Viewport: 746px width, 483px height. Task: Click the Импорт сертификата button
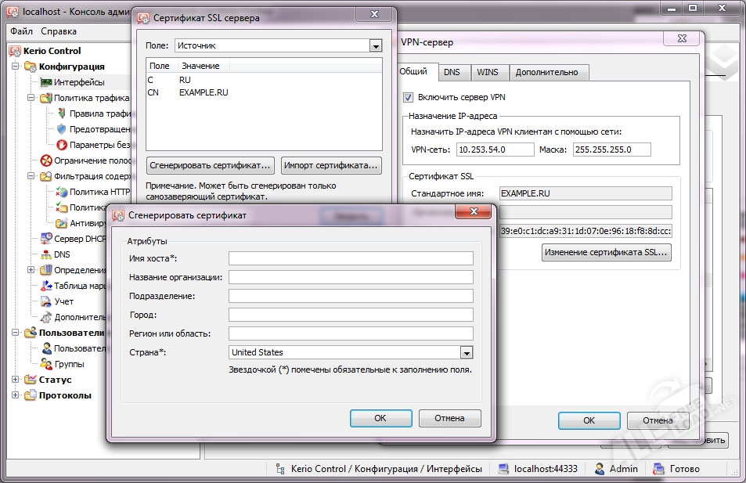click(331, 165)
